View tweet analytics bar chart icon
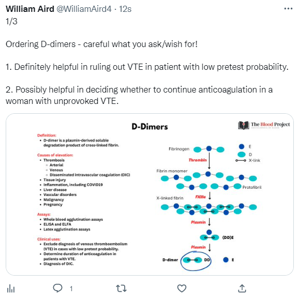 pos(11,289)
